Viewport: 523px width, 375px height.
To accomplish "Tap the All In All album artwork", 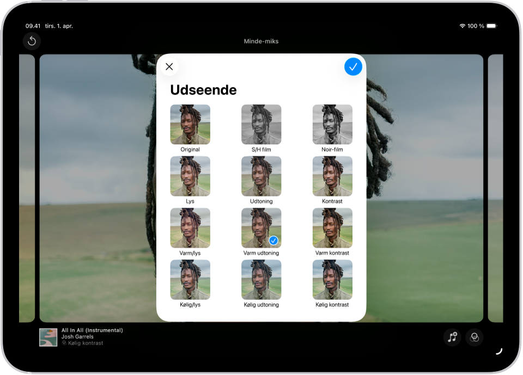I will 48,337.
